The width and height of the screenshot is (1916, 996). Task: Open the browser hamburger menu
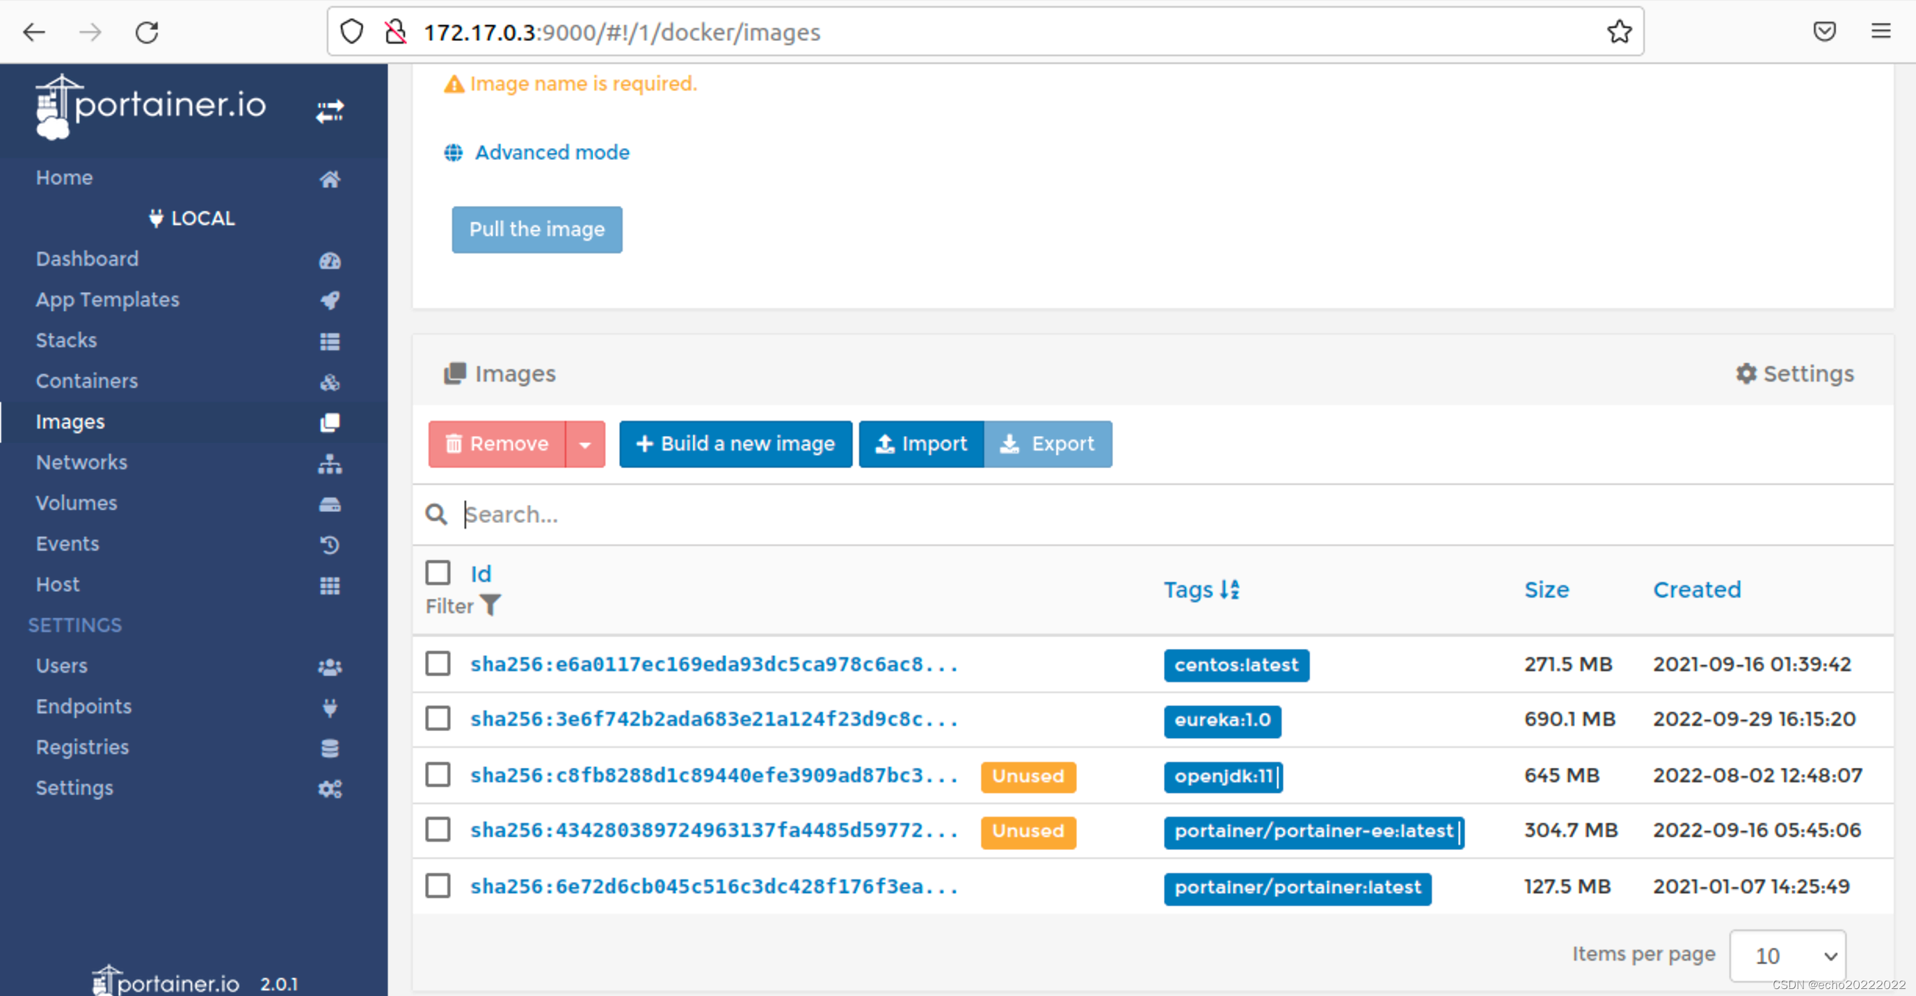click(x=1881, y=32)
